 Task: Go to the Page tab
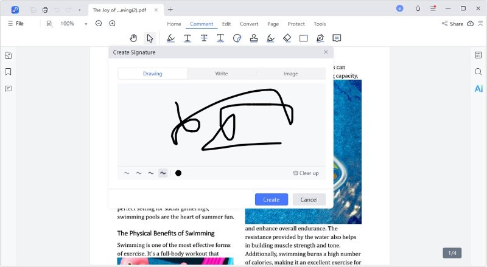[273, 24]
